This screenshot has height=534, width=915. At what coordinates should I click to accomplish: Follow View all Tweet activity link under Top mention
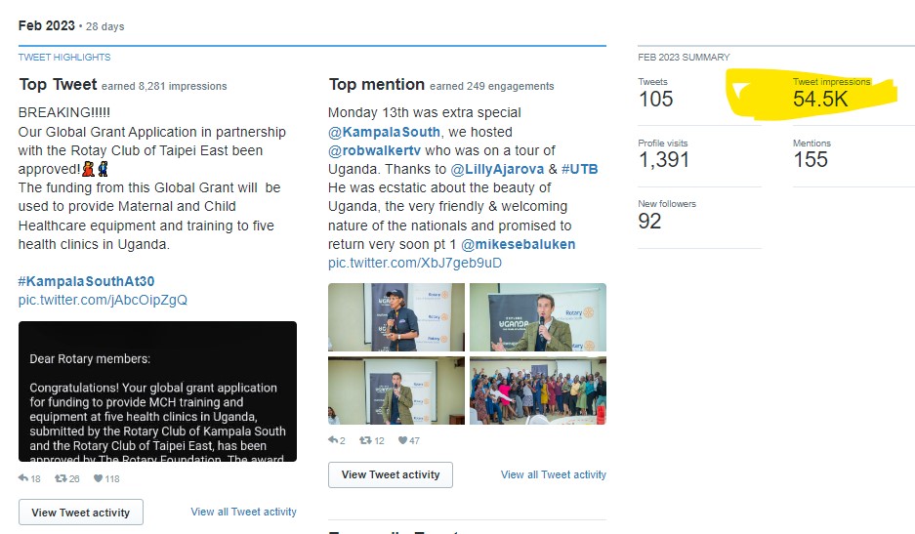click(x=554, y=474)
